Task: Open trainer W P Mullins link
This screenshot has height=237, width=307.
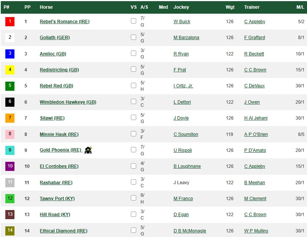Action: 256,231
